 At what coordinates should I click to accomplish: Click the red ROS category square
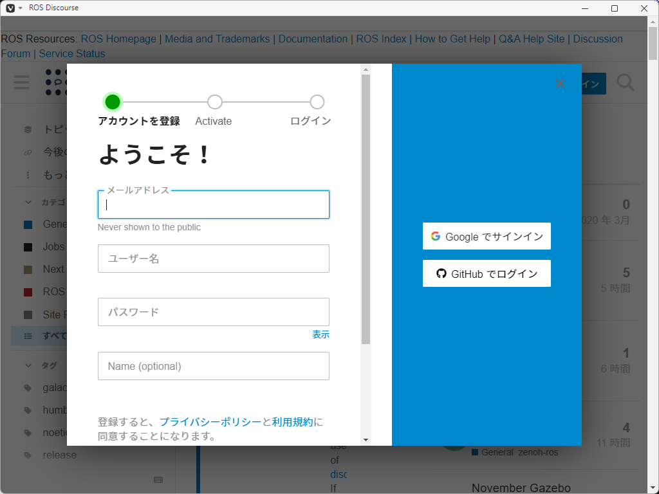pos(28,292)
